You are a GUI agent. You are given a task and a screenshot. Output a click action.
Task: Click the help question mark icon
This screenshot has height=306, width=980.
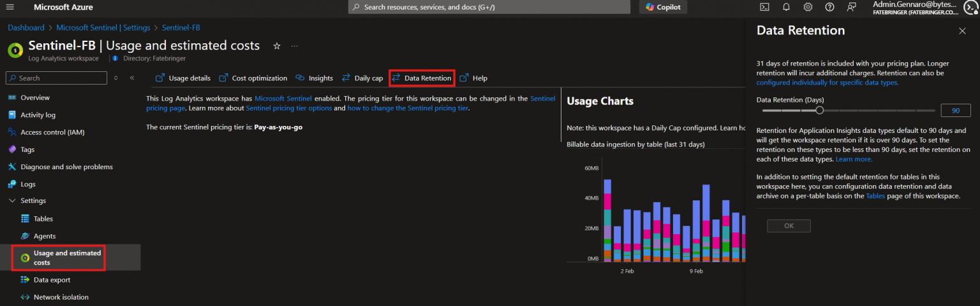[x=829, y=7]
